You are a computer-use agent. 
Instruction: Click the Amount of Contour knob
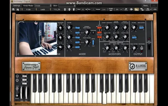pyautogui.click(x=125, y=28)
